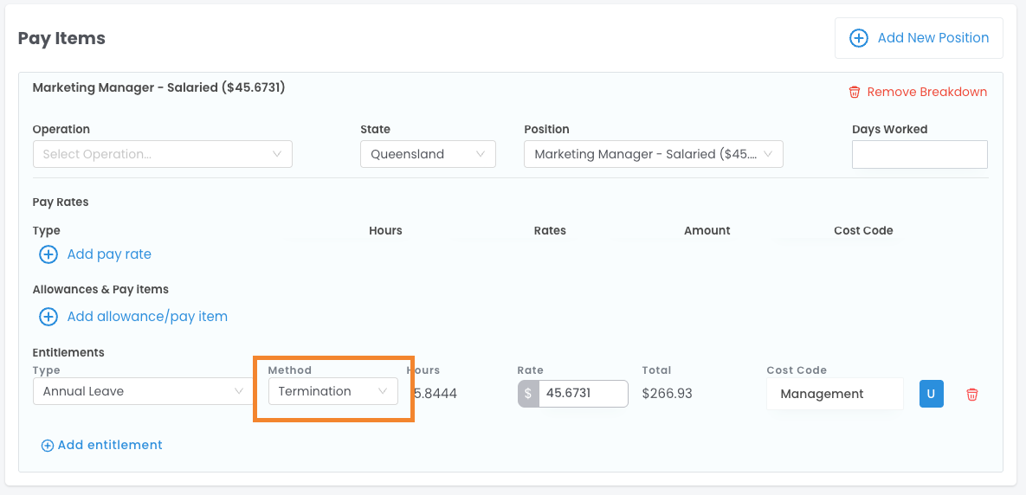Click the Remove Breakdown text link
1026x495 pixels.
926,92
